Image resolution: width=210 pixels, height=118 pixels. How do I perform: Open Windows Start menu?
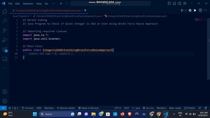35,114
